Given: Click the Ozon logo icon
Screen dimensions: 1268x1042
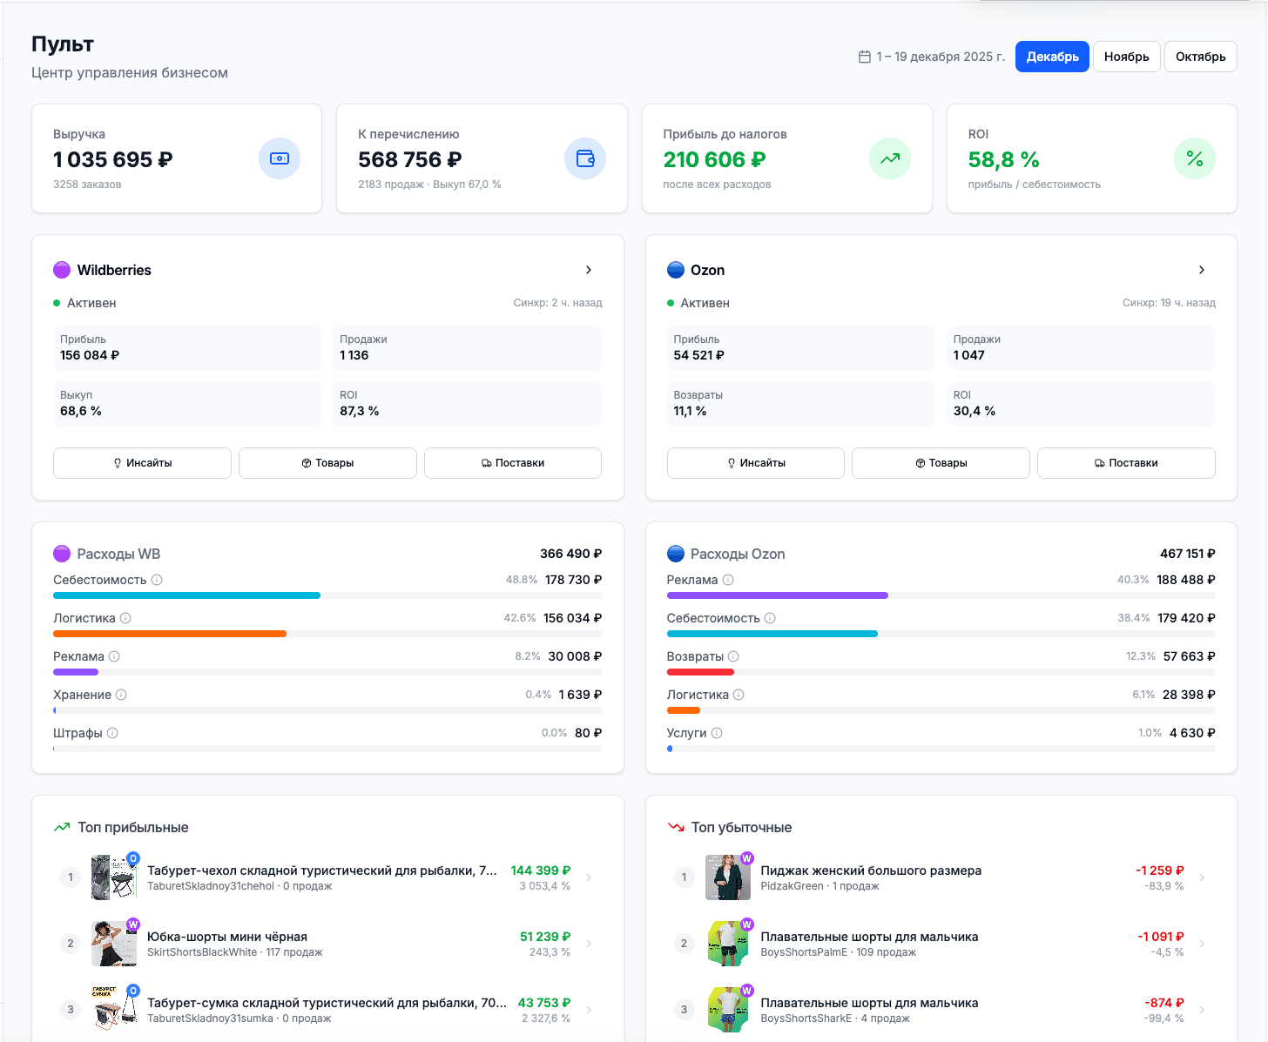Looking at the screenshot, I should click(x=676, y=270).
